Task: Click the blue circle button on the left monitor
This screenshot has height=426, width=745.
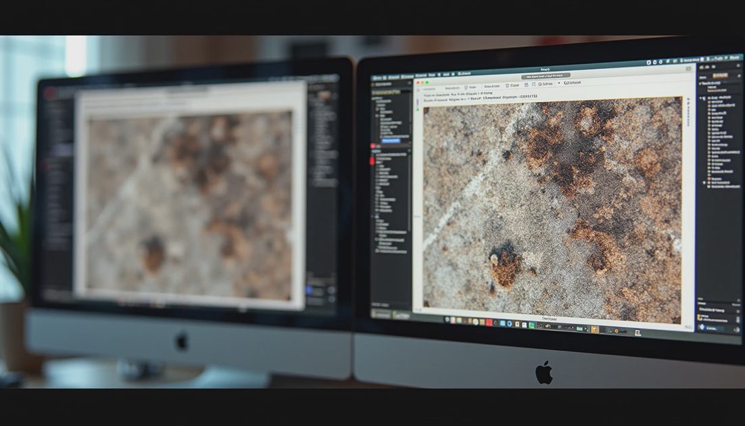Action: [x=310, y=289]
